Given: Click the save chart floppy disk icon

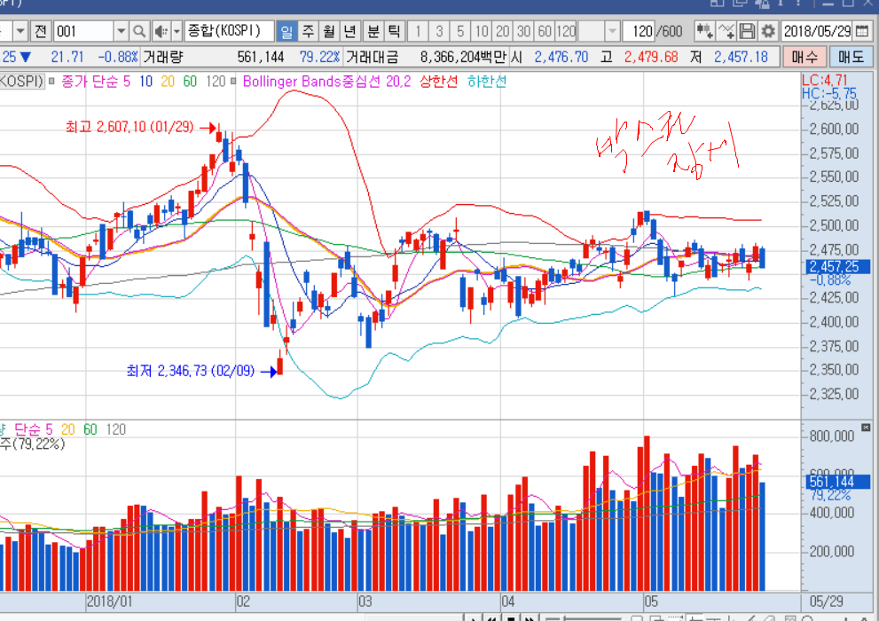Looking at the screenshot, I should pos(748,31).
